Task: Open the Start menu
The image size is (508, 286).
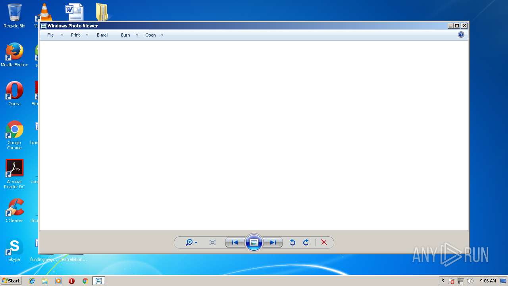Action: (11, 281)
